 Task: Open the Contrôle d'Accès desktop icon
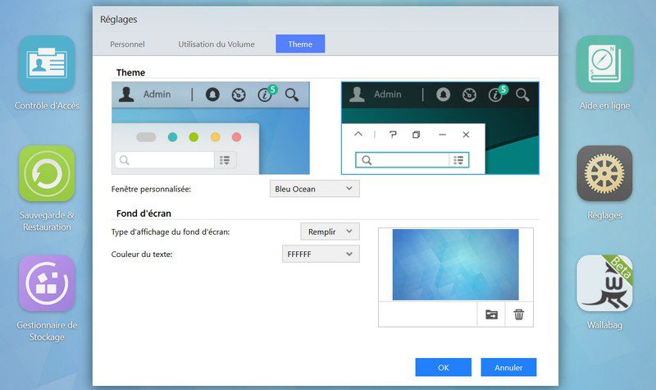click(x=47, y=64)
